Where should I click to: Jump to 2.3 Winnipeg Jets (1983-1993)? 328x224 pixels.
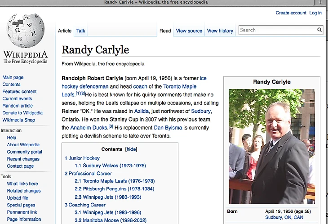108,197
